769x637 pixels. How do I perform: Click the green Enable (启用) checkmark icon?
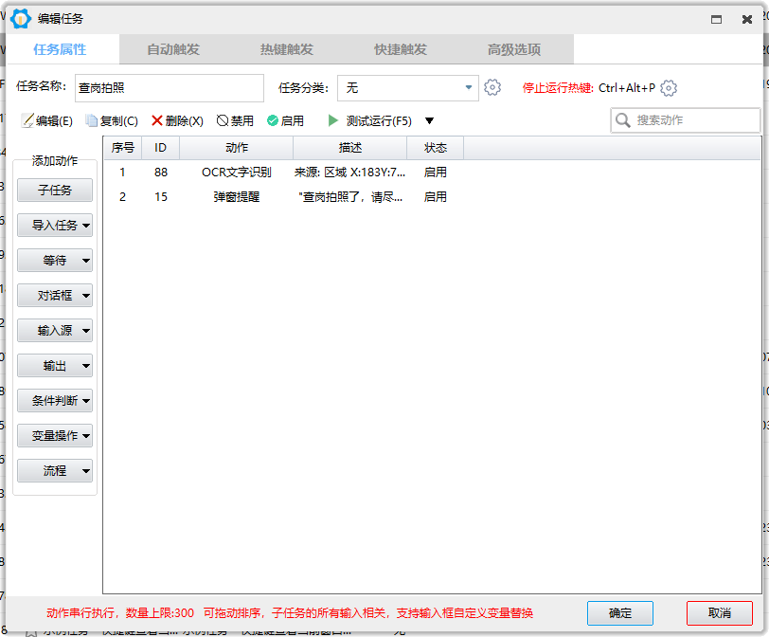(272, 120)
